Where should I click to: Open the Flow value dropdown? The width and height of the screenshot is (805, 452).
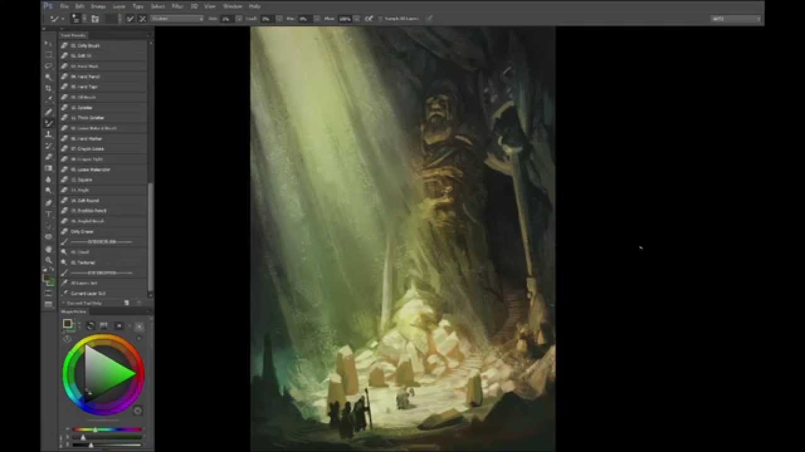[355, 19]
